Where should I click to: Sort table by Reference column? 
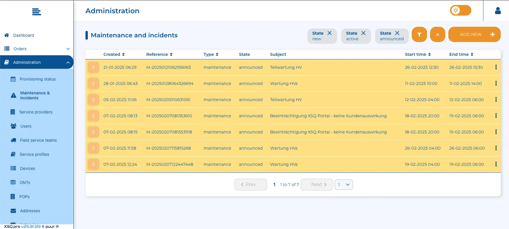tap(159, 54)
